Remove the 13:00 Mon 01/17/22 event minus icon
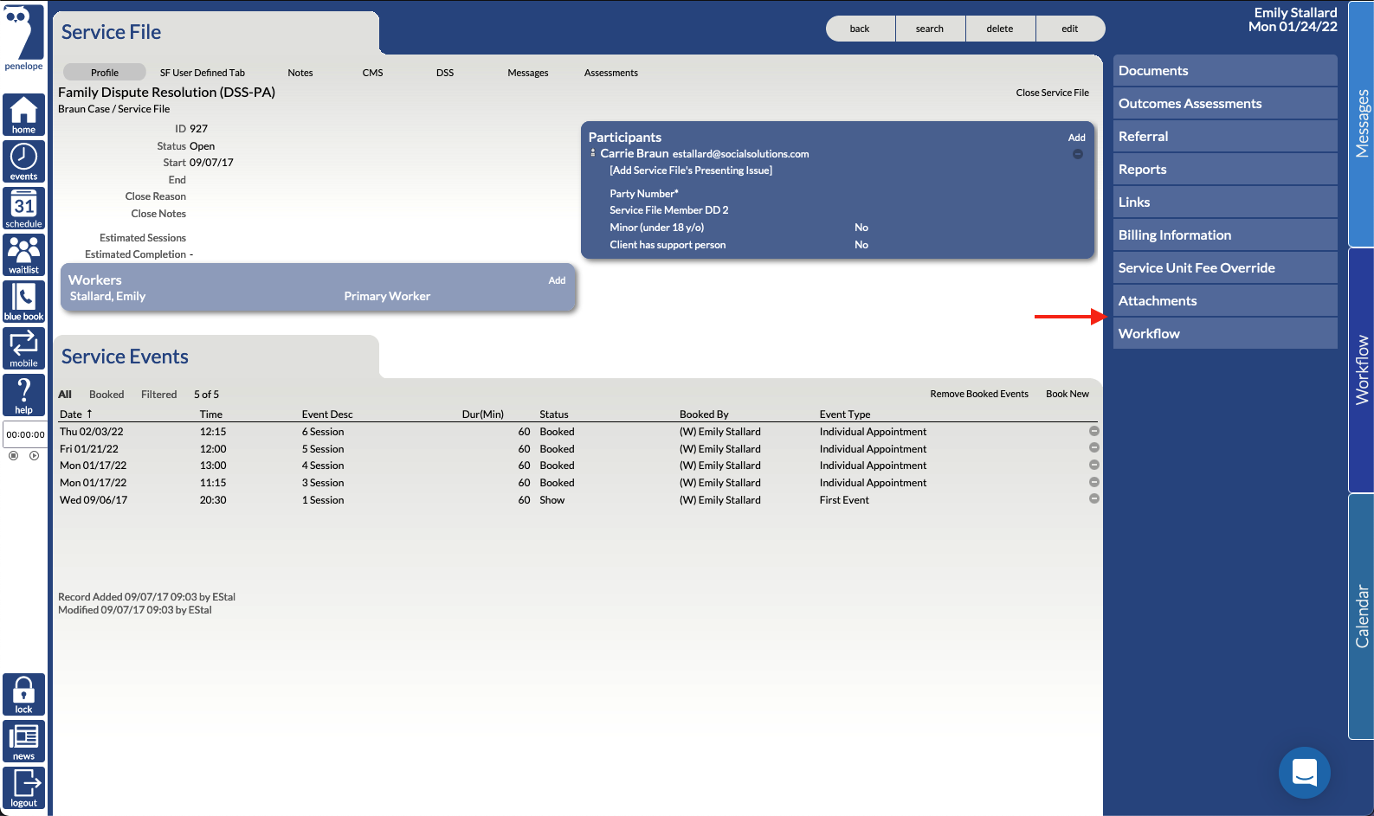The image size is (1374, 816). tap(1094, 465)
